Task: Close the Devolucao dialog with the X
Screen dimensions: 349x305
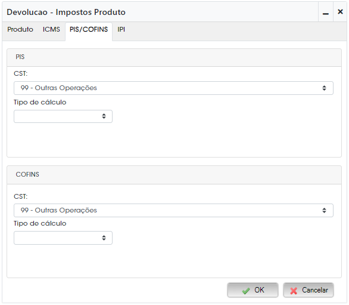Action: [340, 12]
